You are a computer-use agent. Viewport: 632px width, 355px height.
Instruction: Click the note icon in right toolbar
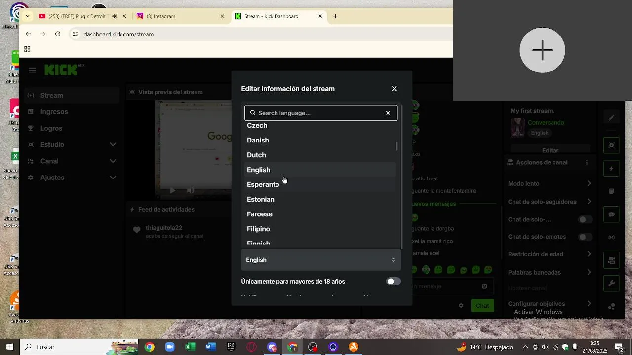611,191
